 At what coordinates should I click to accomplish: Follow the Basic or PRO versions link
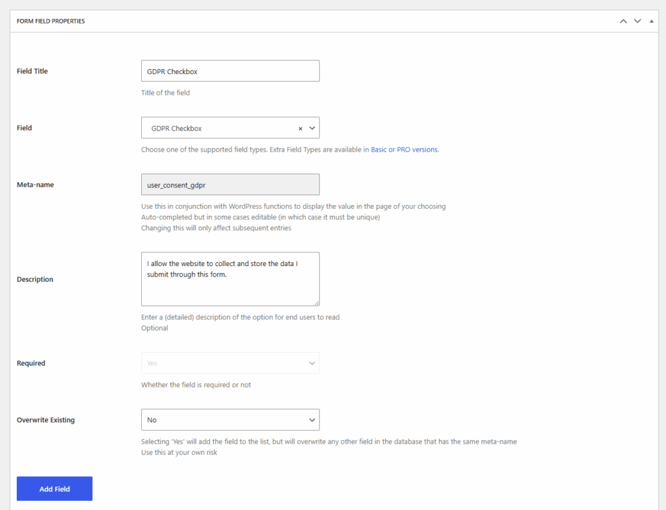(403, 150)
